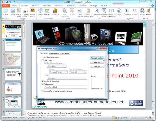The image size is (156, 121).
Task: Insert an Image from file
Action: (13, 12)
